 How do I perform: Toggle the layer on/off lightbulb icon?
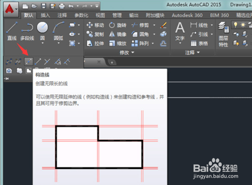235,25
